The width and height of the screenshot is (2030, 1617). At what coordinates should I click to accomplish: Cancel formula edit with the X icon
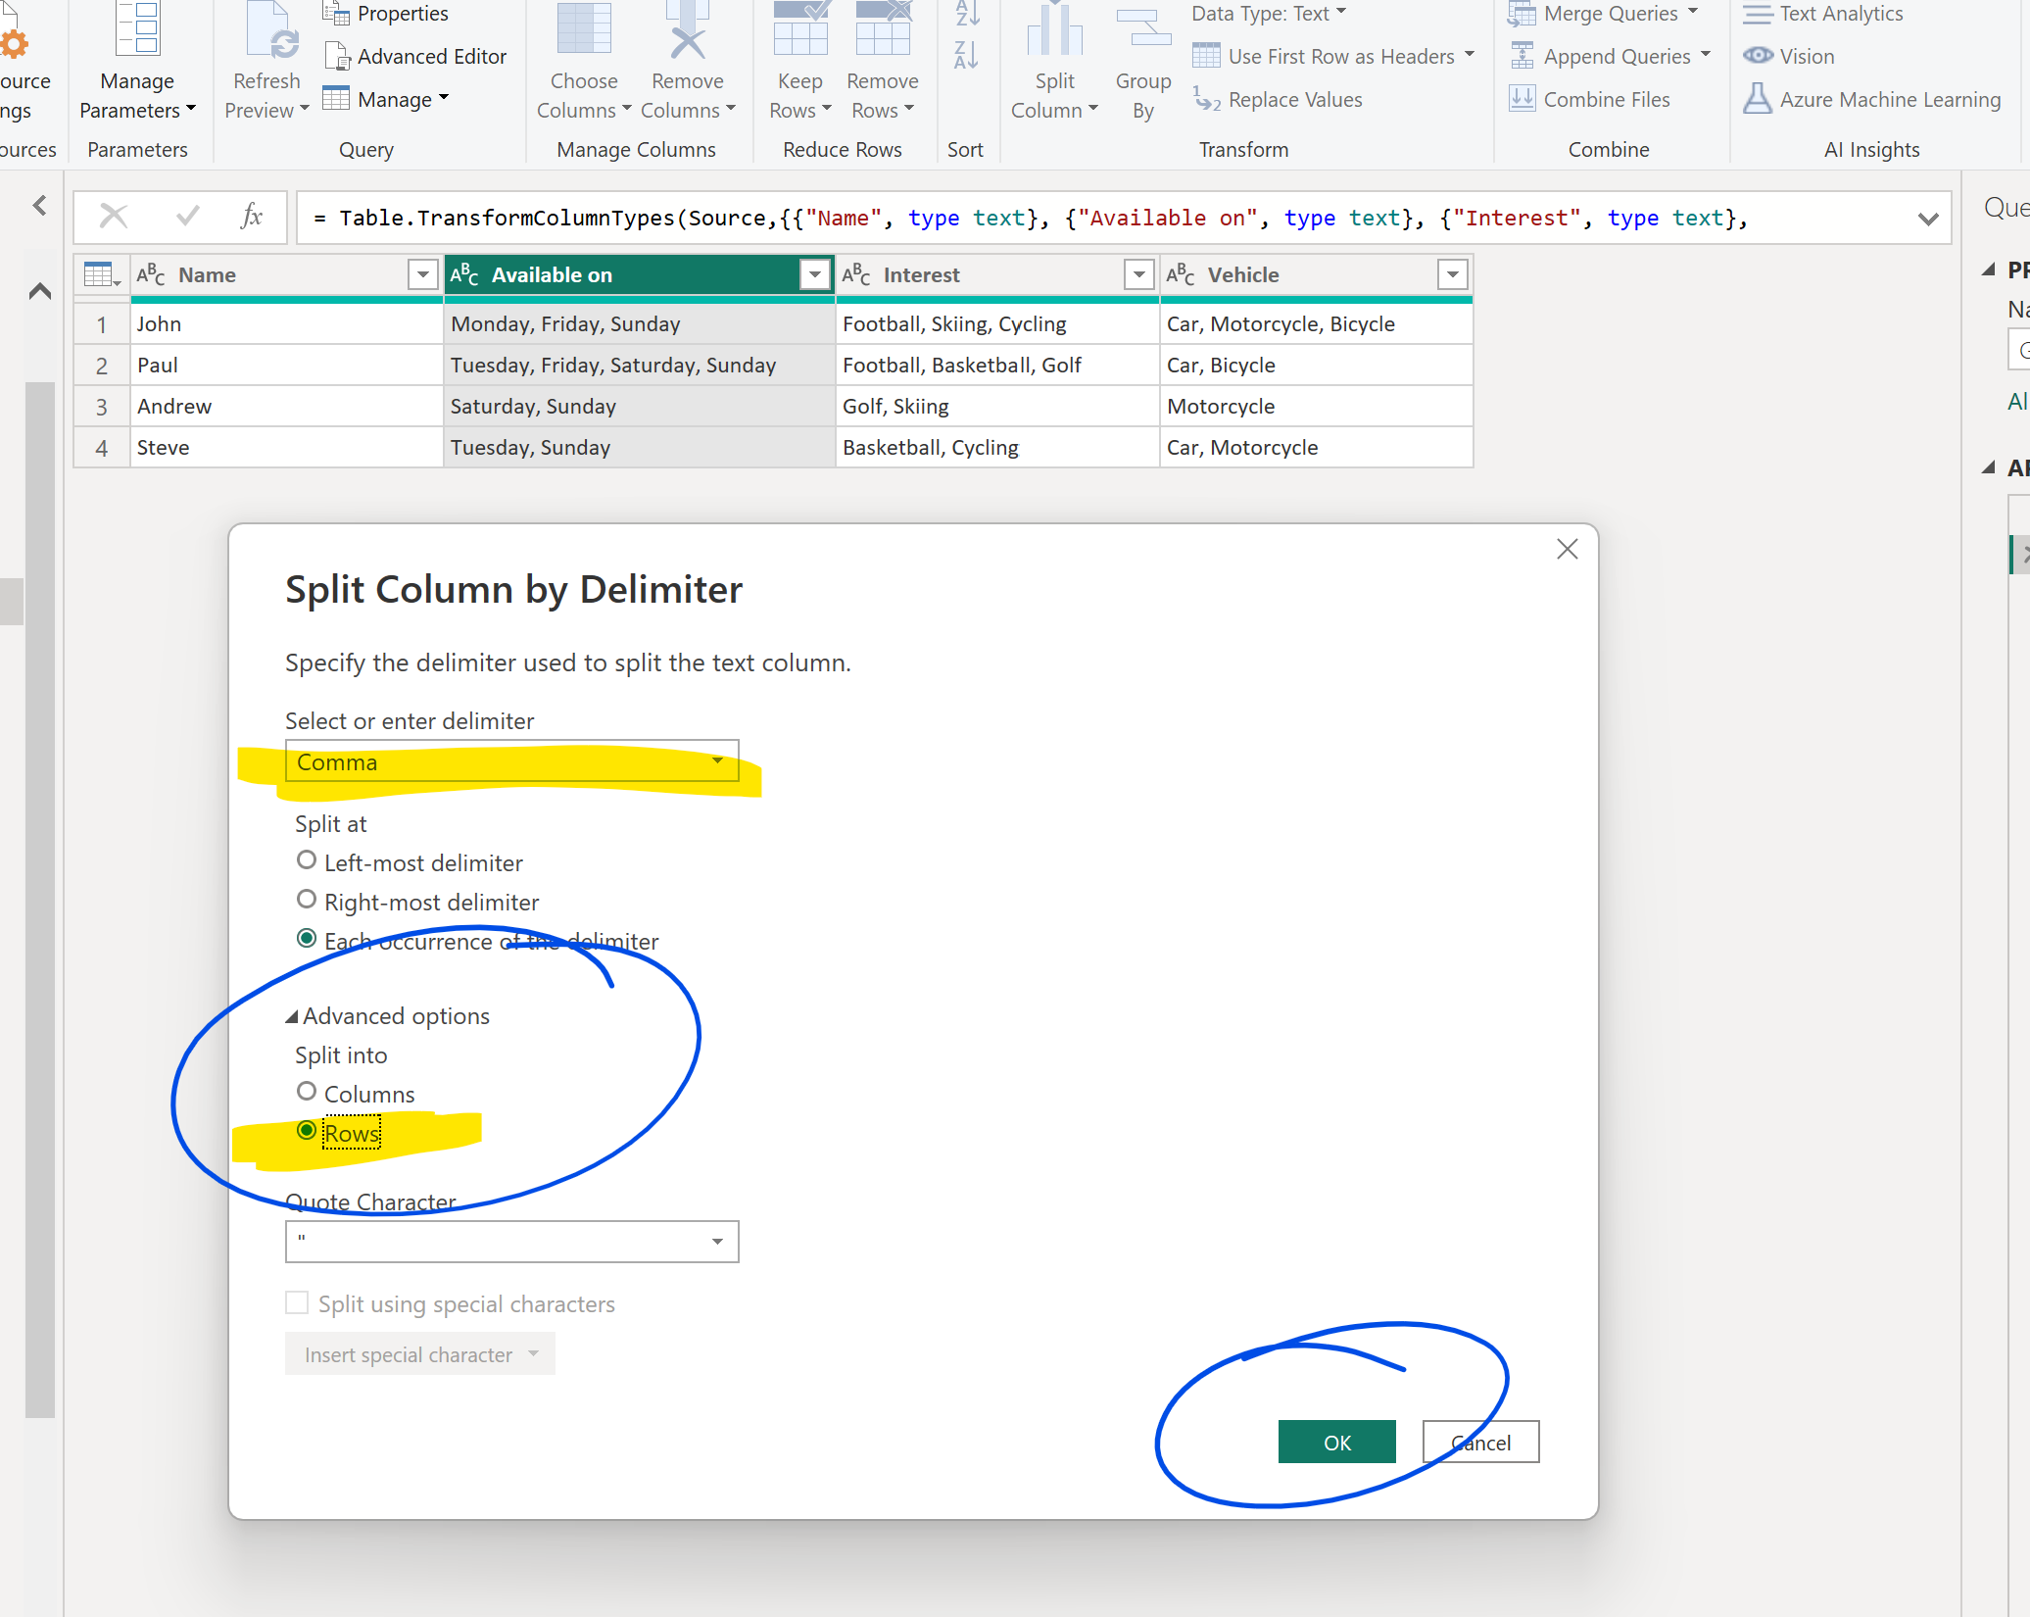tap(114, 217)
